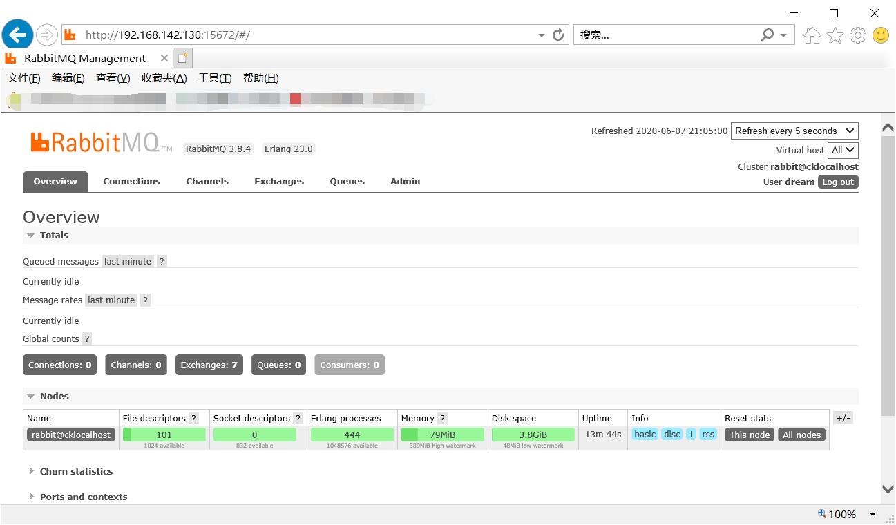Click the page scrollbar down arrow
The height and width of the screenshot is (525, 896).
pyautogui.click(x=888, y=489)
